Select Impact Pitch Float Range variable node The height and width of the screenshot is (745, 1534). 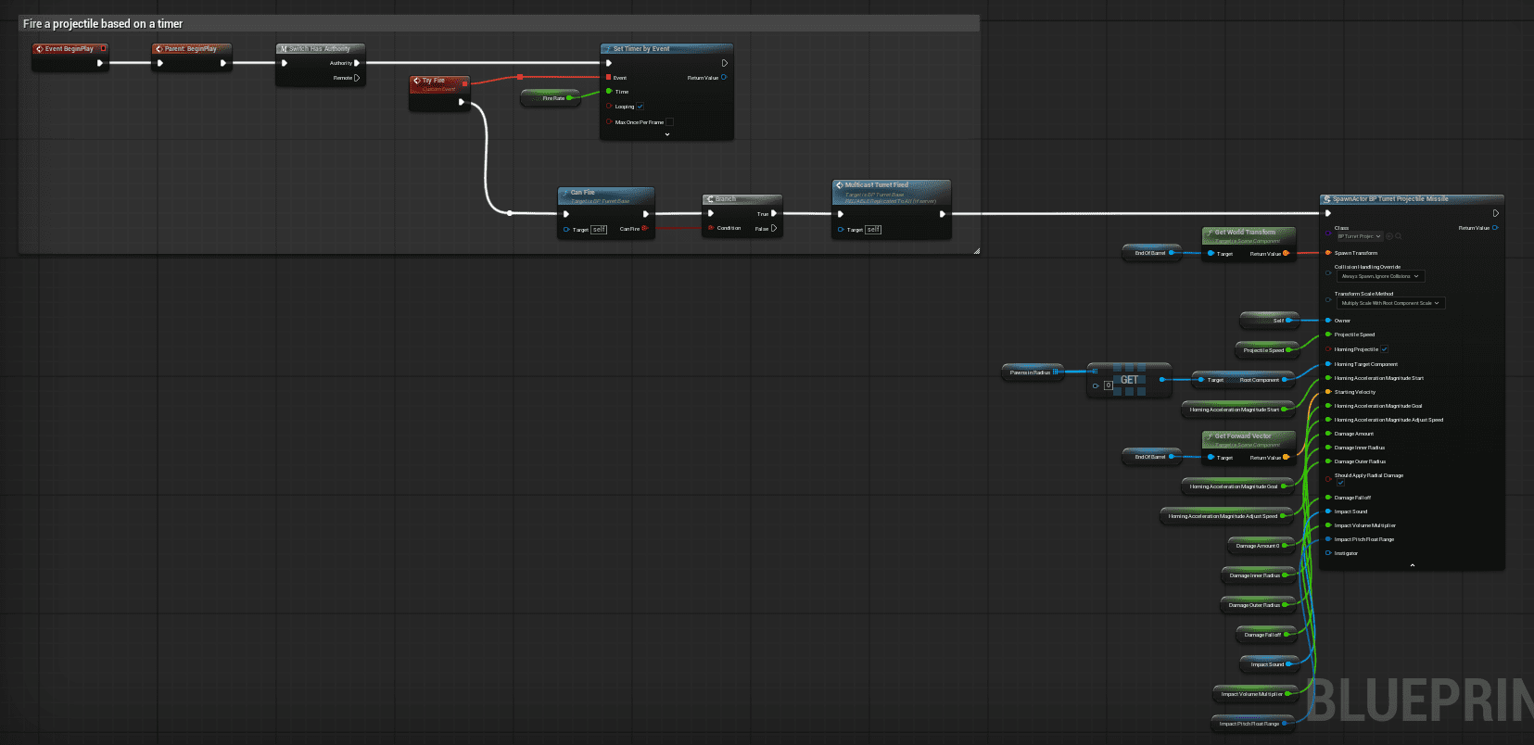1253,724
